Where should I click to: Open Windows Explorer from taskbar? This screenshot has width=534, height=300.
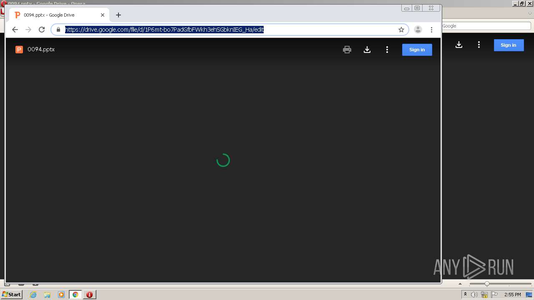(x=47, y=295)
